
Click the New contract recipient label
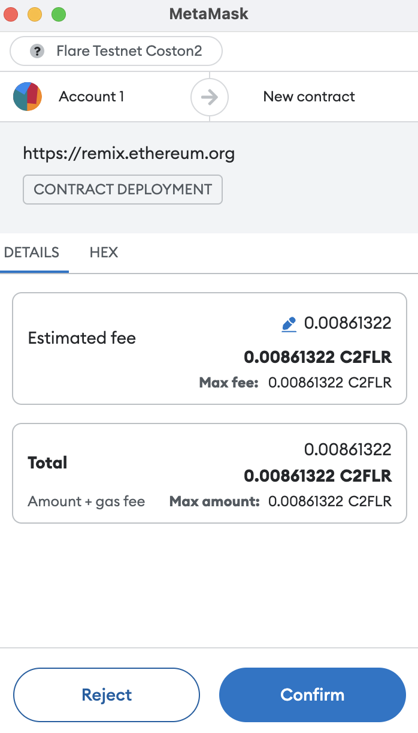309,97
